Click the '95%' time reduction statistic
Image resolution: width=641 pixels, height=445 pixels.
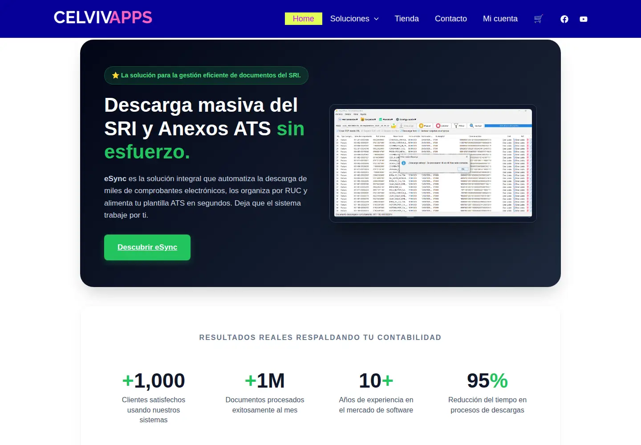487,381
